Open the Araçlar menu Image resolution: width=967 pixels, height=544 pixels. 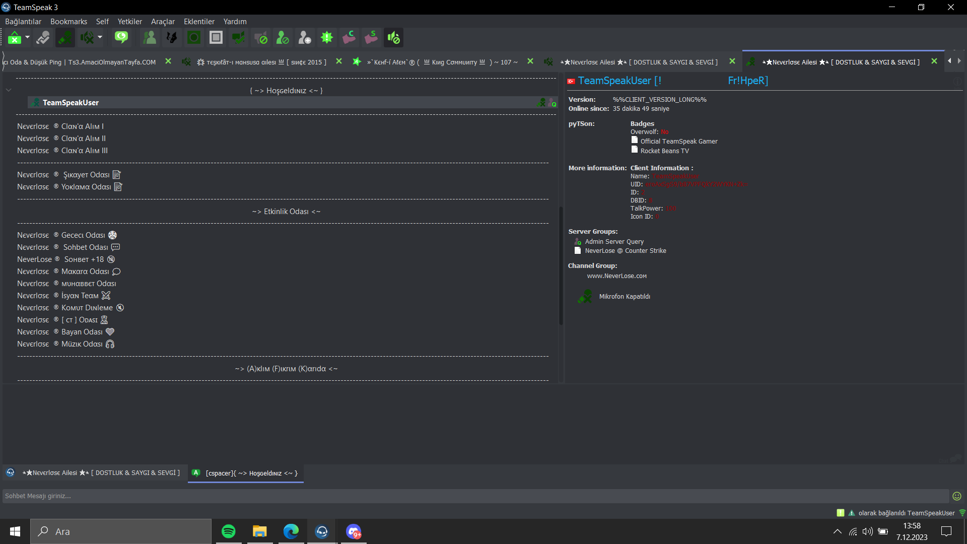(163, 22)
